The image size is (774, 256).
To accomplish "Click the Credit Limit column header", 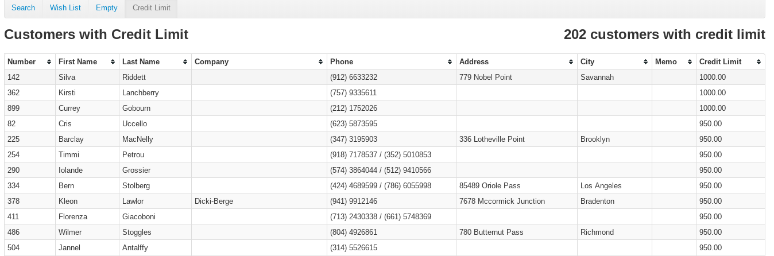I will point(720,62).
